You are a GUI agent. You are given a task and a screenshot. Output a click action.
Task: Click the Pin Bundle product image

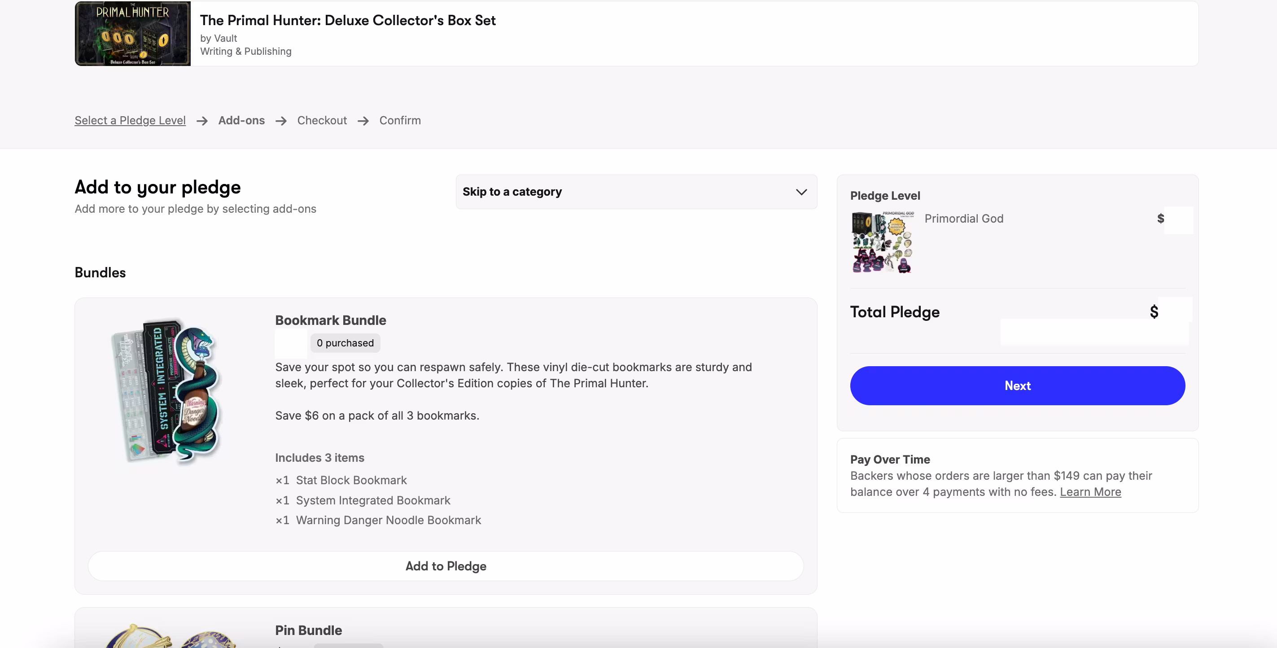pyautogui.click(x=169, y=635)
